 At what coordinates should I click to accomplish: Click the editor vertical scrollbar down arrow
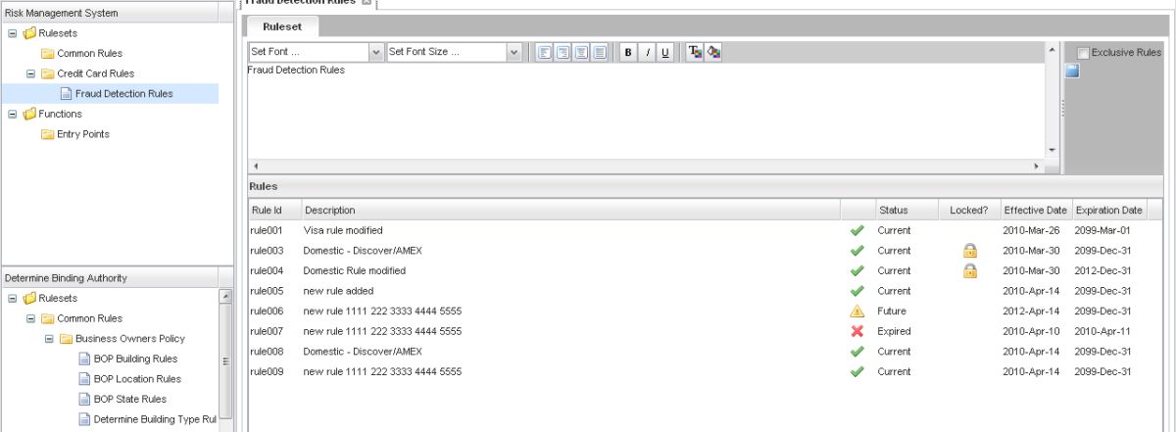pos(1053,150)
